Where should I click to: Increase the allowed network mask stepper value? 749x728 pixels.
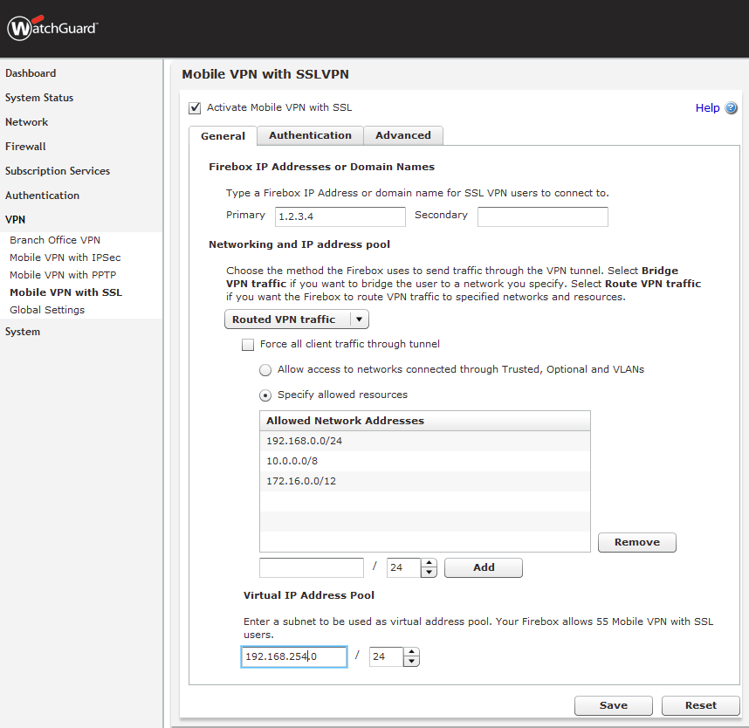[x=429, y=563]
